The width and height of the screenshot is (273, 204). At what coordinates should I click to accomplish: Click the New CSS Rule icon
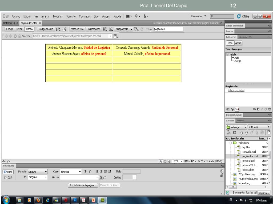[258, 109]
